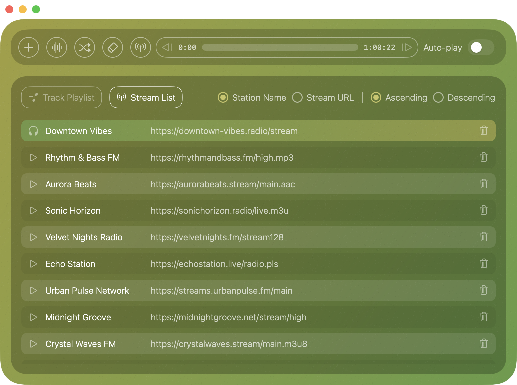Open the audio waveform visualizer
The image size is (517, 385).
(57, 47)
